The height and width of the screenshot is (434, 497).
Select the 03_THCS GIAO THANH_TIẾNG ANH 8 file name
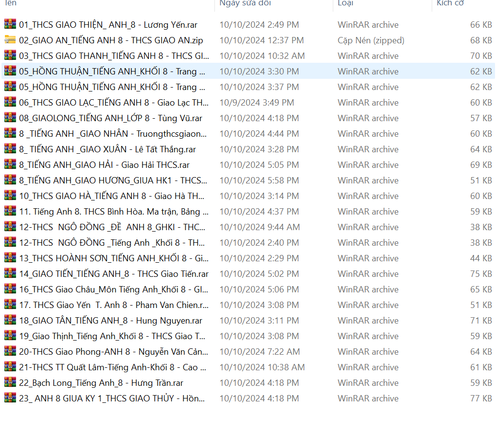(114, 56)
